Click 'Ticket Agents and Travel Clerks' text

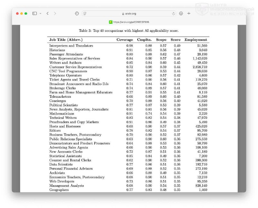click(x=74, y=79)
